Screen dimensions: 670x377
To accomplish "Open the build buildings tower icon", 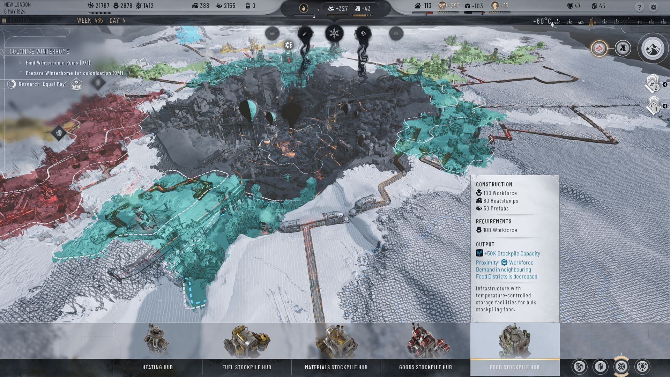I will coord(600,367).
